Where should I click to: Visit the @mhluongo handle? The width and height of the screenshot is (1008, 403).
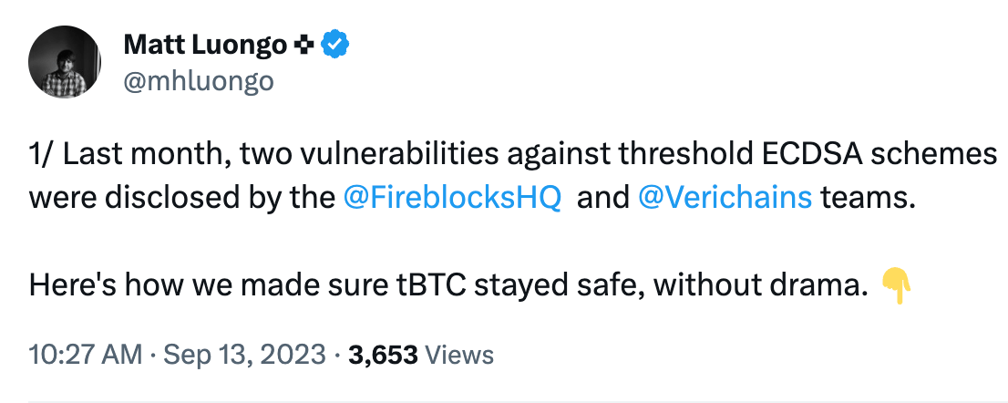(x=198, y=81)
